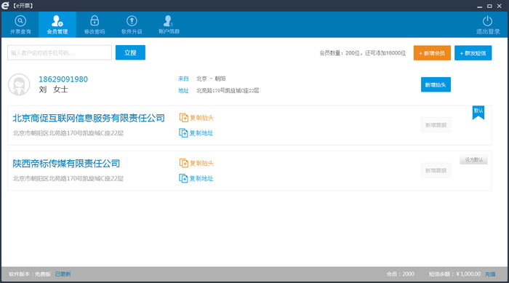Click the address text 北苑路170号凯旋城C座22层
Viewport: 509px width, 283px height.
pyautogui.click(x=228, y=91)
